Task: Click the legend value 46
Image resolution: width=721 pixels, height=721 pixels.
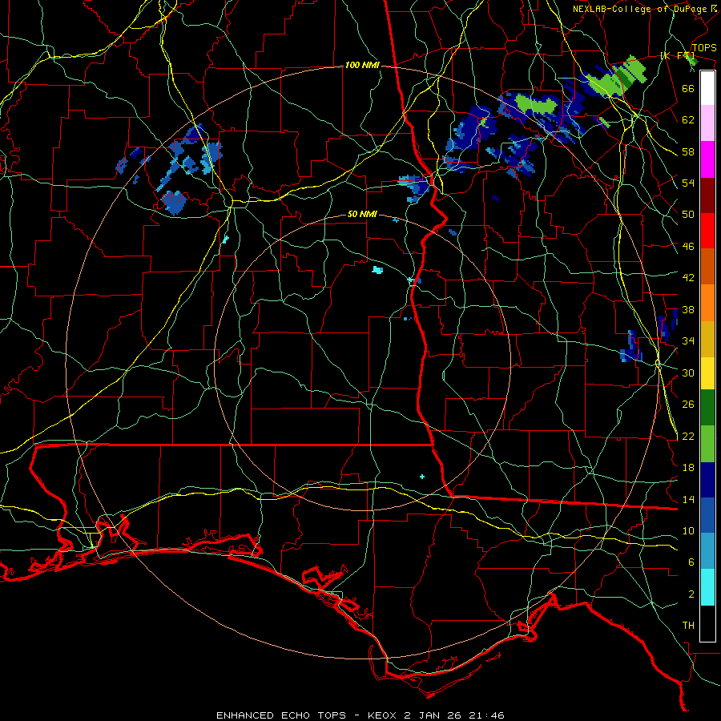Action: (x=688, y=247)
